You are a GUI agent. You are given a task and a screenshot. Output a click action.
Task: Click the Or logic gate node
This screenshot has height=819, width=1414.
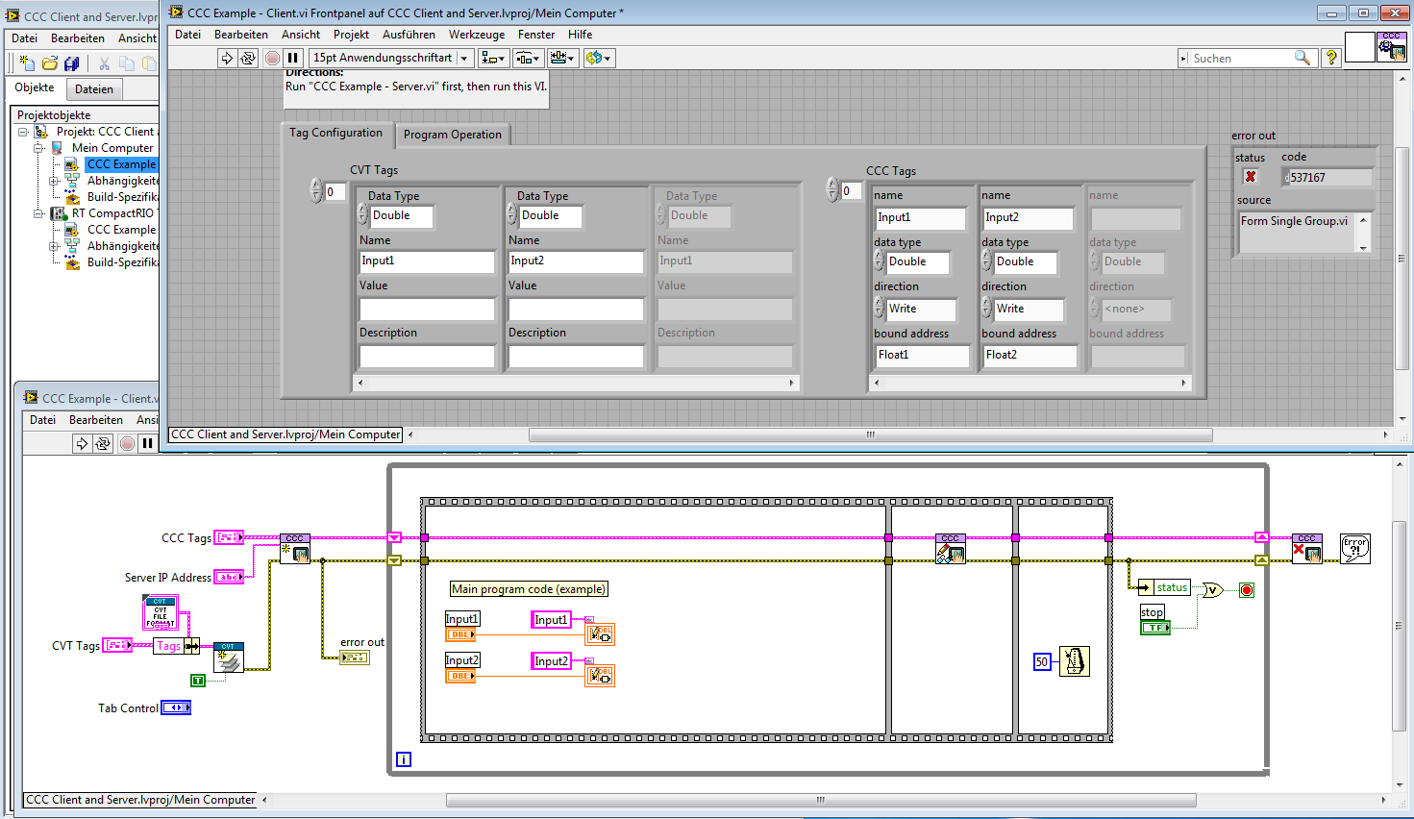click(1213, 589)
